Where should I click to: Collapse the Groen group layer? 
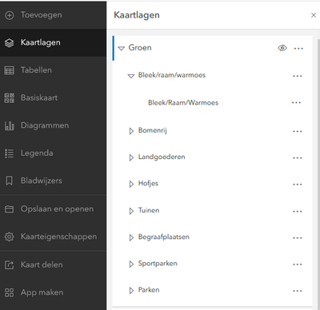tap(122, 49)
